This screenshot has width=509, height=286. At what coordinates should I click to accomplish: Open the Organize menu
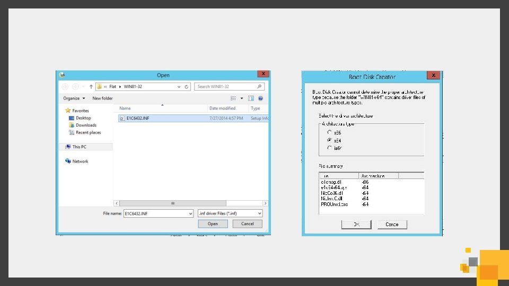tap(74, 99)
